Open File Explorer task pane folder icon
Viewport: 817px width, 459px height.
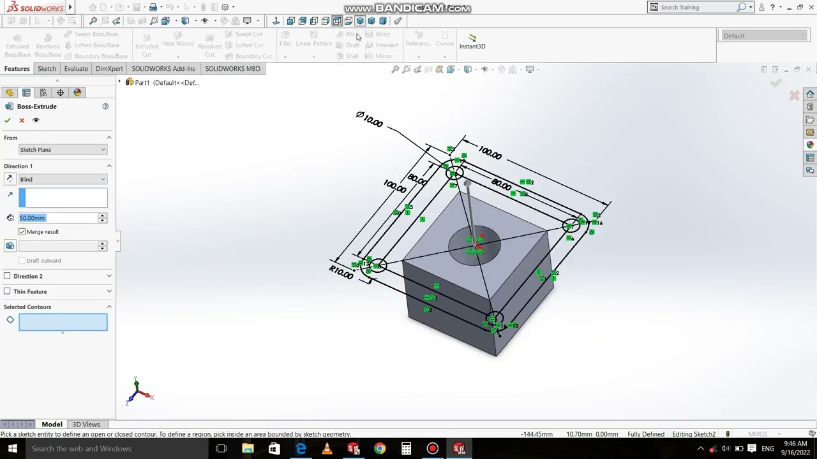(810, 120)
